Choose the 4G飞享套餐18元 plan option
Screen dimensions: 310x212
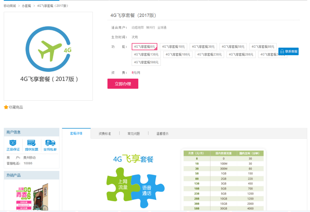pos(173,47)
